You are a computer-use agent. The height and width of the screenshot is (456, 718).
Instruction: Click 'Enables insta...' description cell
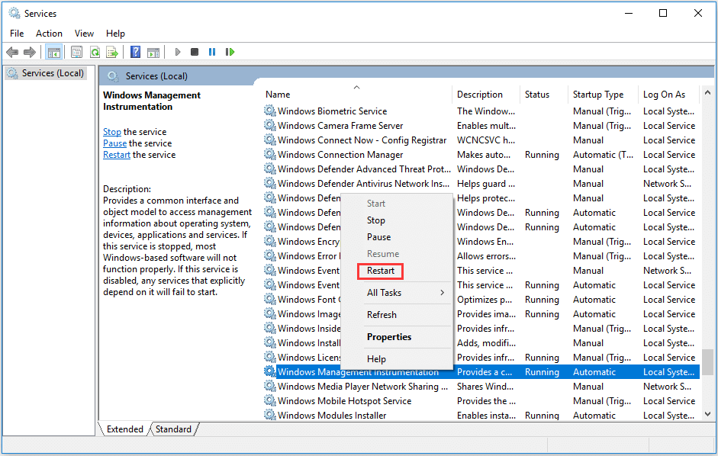486,416
